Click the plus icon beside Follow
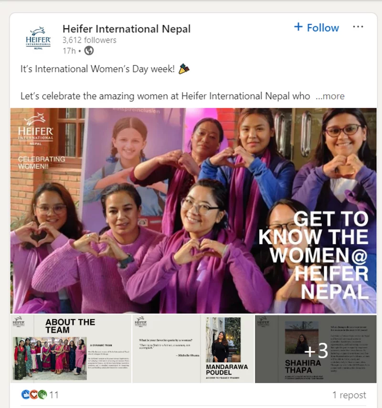The width and height of the screenshot is (382, 408). point(298,27)
